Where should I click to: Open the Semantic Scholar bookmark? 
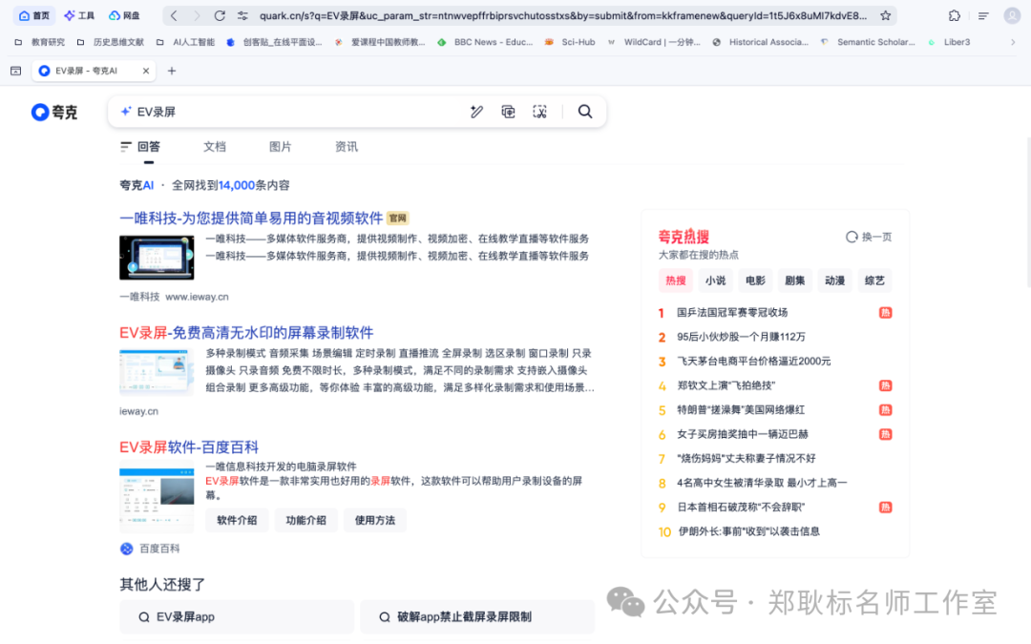click(x=868, y=42)
